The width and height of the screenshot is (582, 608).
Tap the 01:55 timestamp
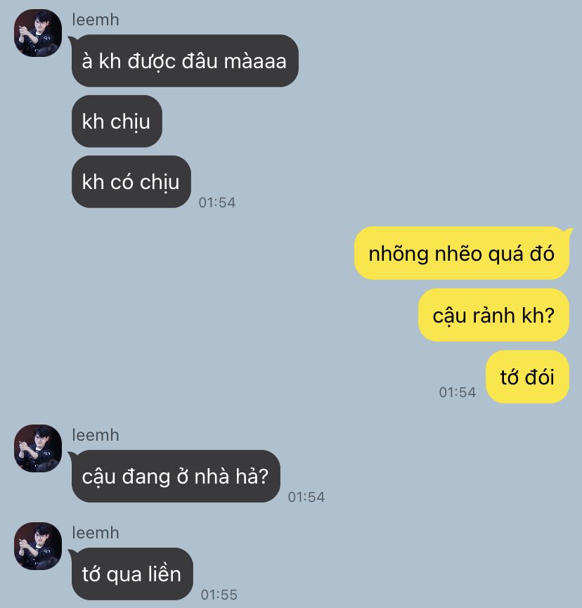(219, 595)
